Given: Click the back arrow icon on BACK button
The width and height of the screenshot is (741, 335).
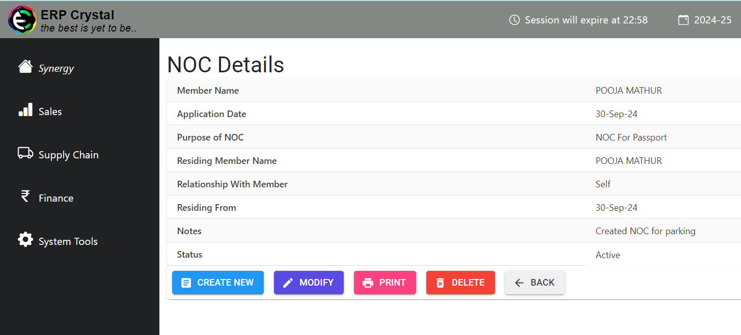Looking at the screenshot, I should (519, 283).
